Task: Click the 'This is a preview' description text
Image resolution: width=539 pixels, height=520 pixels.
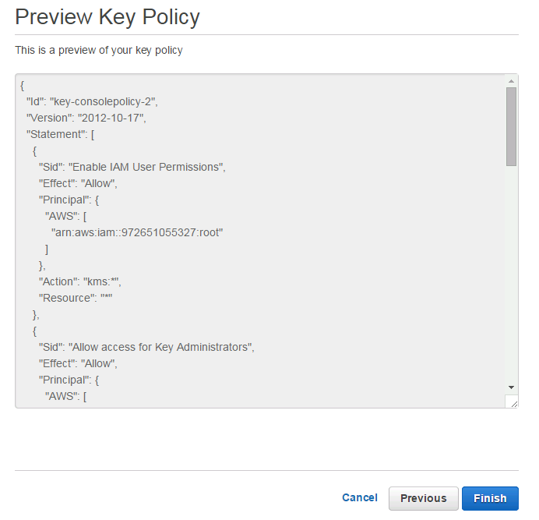Action: click(x=99, y=50)
